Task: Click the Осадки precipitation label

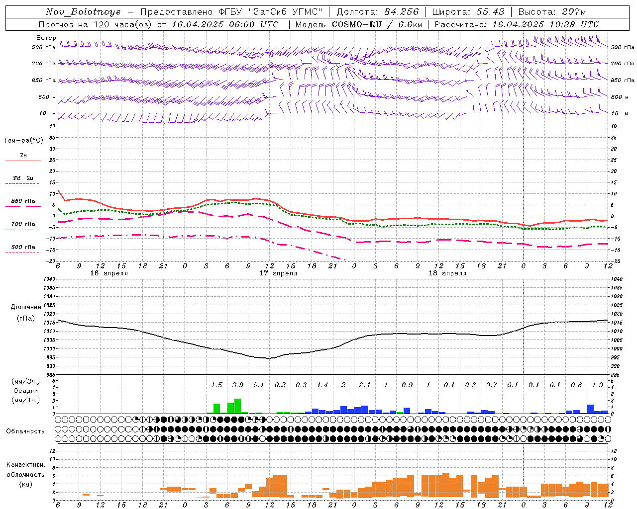Action: pyautogui.click(x=25, y=391)
